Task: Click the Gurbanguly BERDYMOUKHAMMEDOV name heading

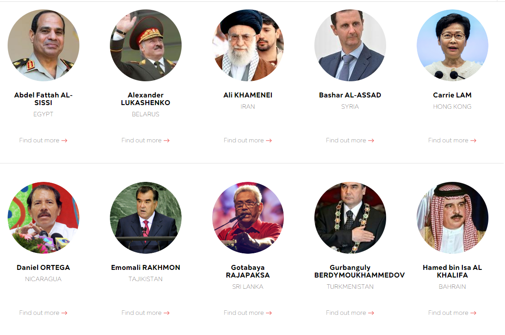Action: point(359,271)
